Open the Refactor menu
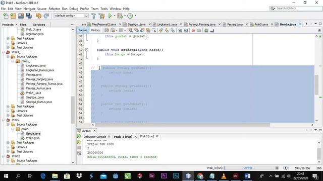This screenshot has height=181, width=323. [54, 9]
